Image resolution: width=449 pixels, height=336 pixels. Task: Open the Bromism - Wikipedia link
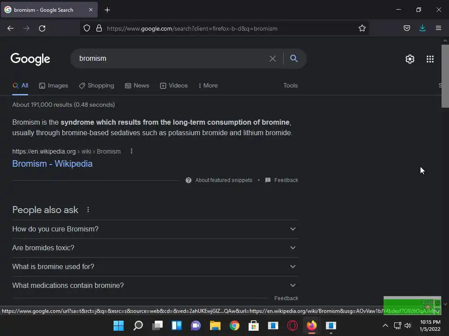coord(53,164)
